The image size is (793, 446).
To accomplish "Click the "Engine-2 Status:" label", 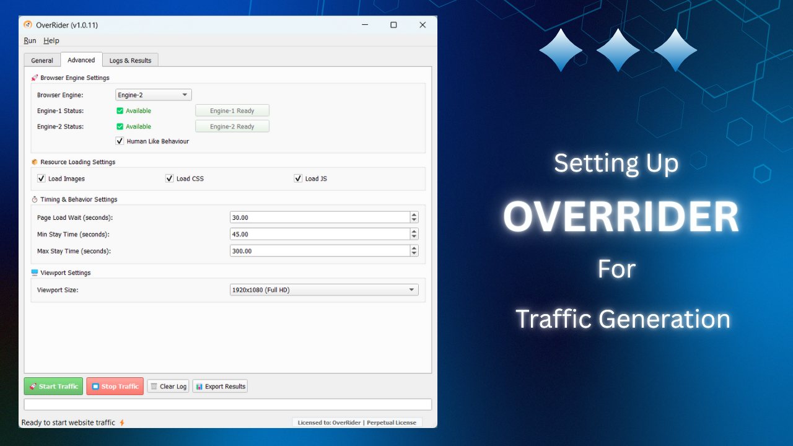I will 61,126.
